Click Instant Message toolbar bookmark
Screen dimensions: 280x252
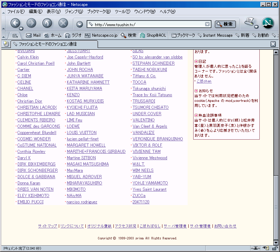(215, 35)
